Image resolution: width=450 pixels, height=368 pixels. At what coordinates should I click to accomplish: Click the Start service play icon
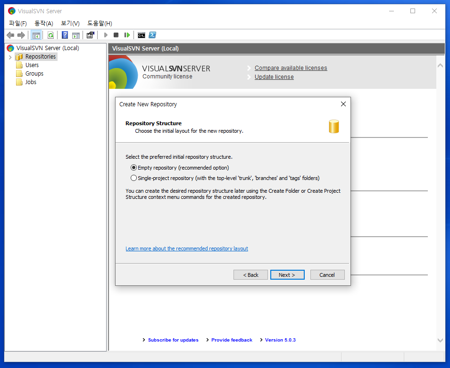pyautogui.click(x=106, y=35)
